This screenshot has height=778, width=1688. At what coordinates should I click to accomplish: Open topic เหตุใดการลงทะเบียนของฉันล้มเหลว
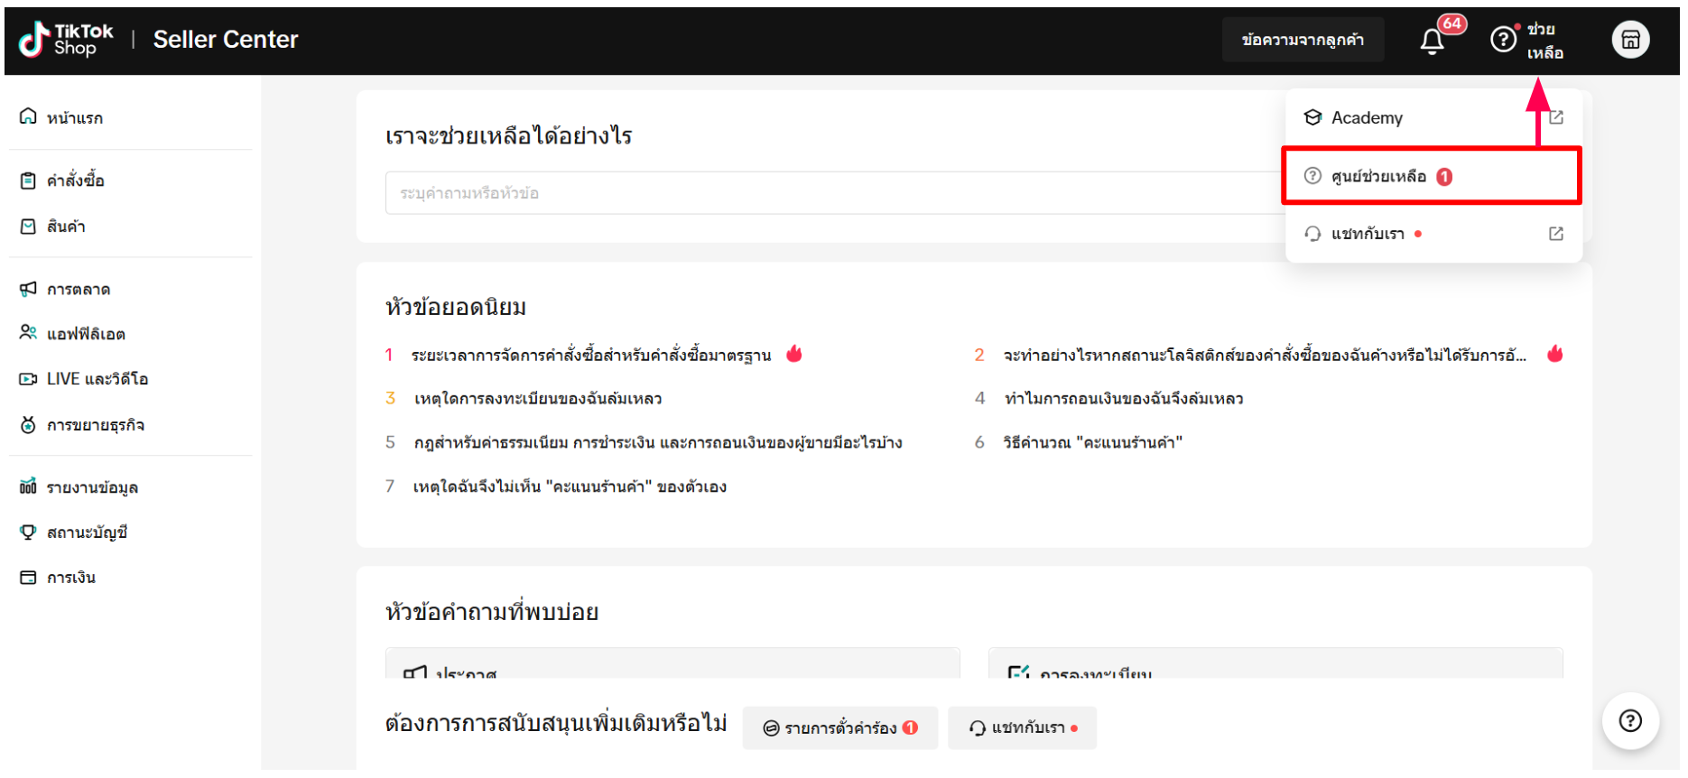click(538, 399)
